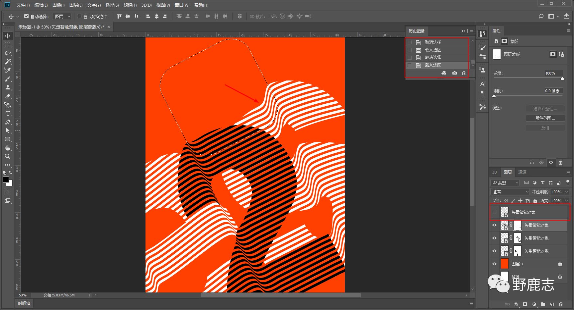
Task: Expand the 不透明度 opacity dropdown
Action: (x=566, y=192)
